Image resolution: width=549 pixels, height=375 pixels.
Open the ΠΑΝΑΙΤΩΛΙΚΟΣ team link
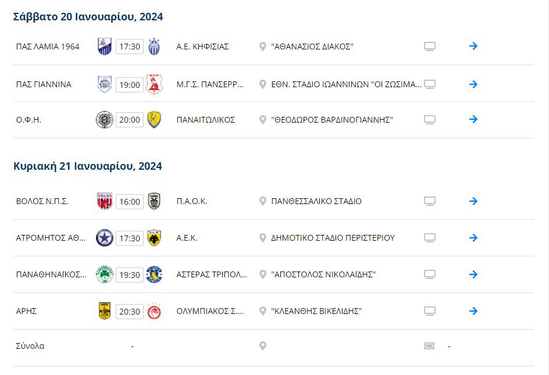205,120
